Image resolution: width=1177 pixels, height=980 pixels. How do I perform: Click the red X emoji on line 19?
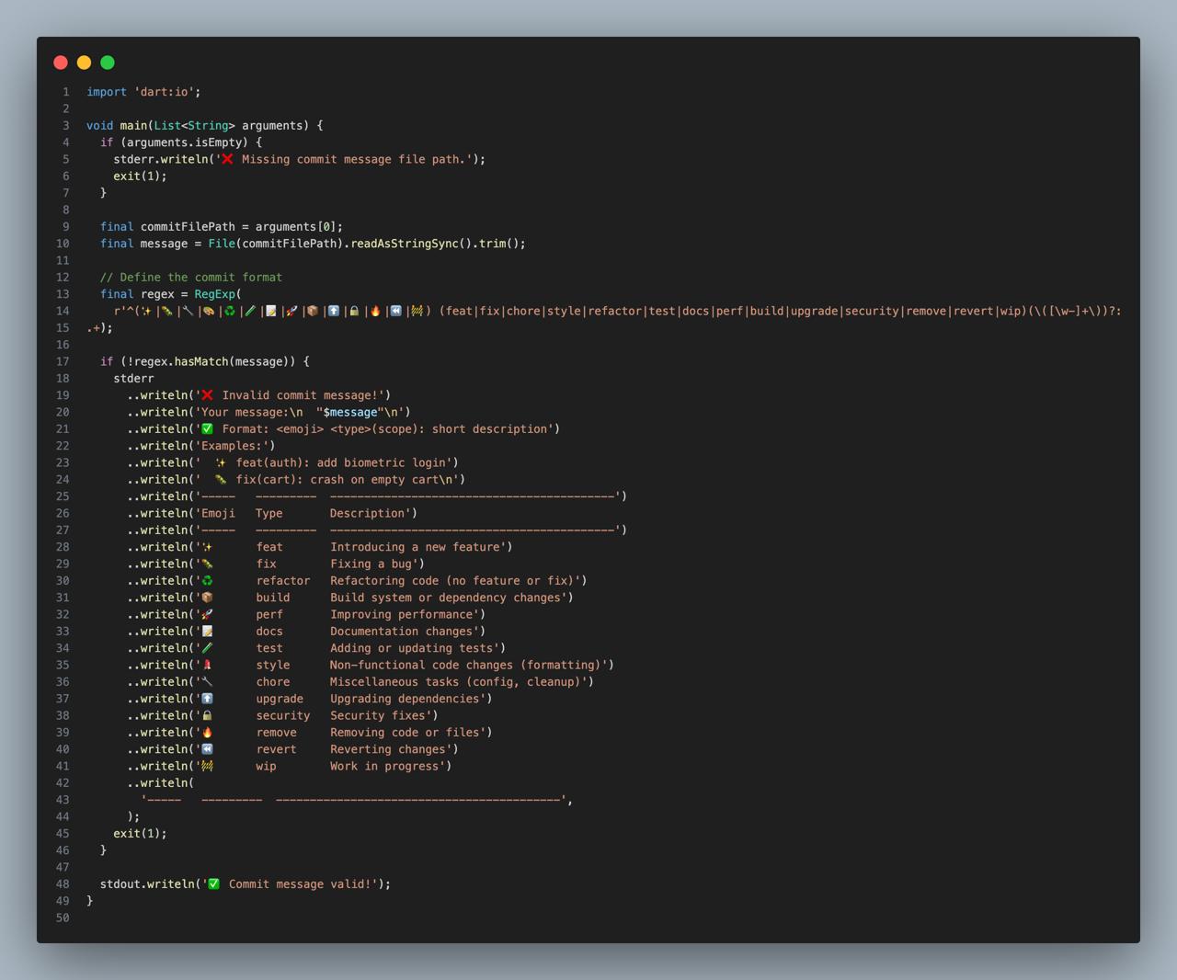tap(208, 395)
